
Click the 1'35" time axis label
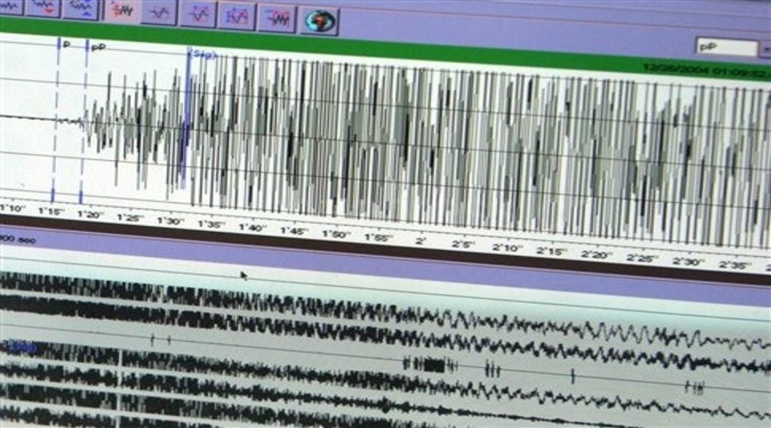211,225
